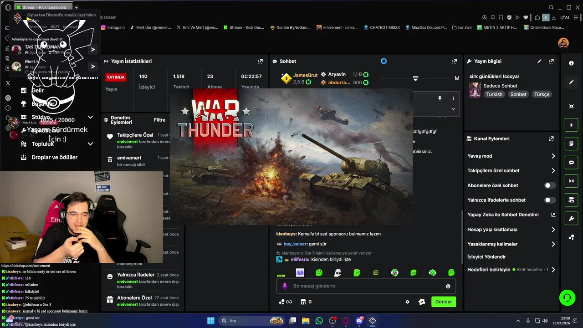The height and width of the screenshot is (328, 583).
Task: Pop out the Yayın İstatistikleri panel
Action: pos(260,61)
